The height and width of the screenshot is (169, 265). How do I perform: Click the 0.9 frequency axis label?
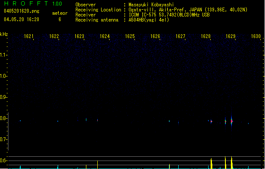(3, 97)
